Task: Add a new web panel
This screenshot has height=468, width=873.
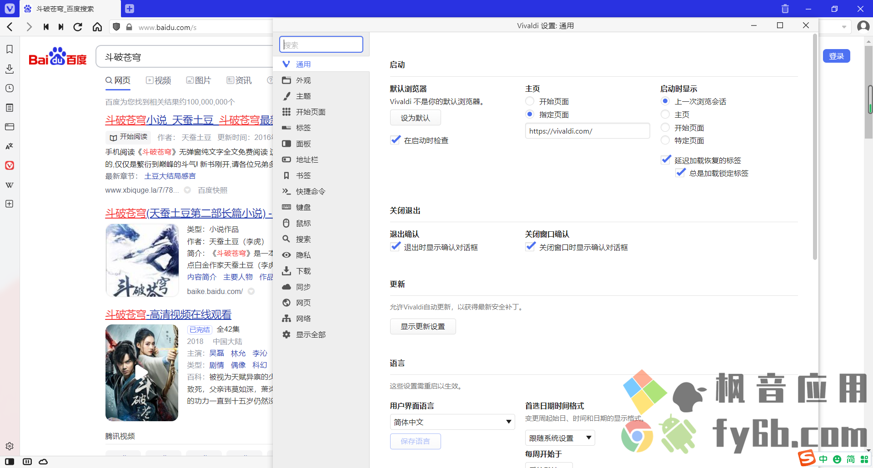Action: point(10,204)
